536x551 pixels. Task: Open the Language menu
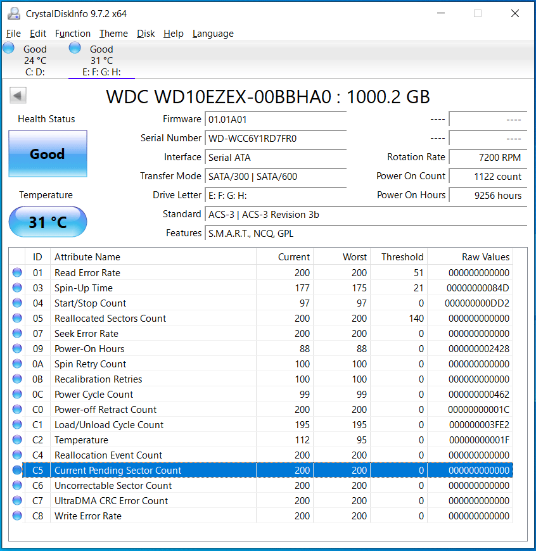click(x=213, y=34)
